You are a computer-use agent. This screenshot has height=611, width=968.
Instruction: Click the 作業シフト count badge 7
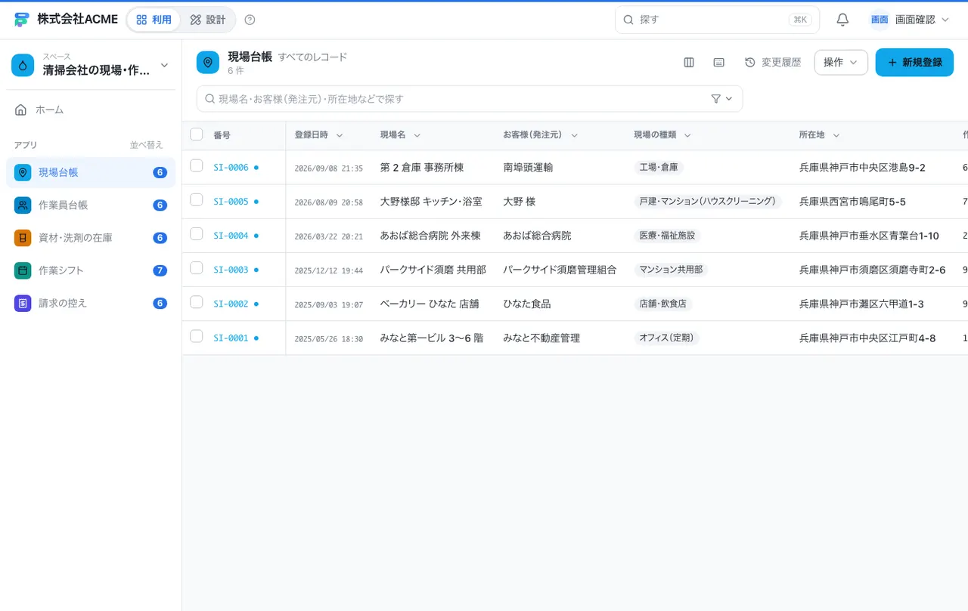[160, 270]
